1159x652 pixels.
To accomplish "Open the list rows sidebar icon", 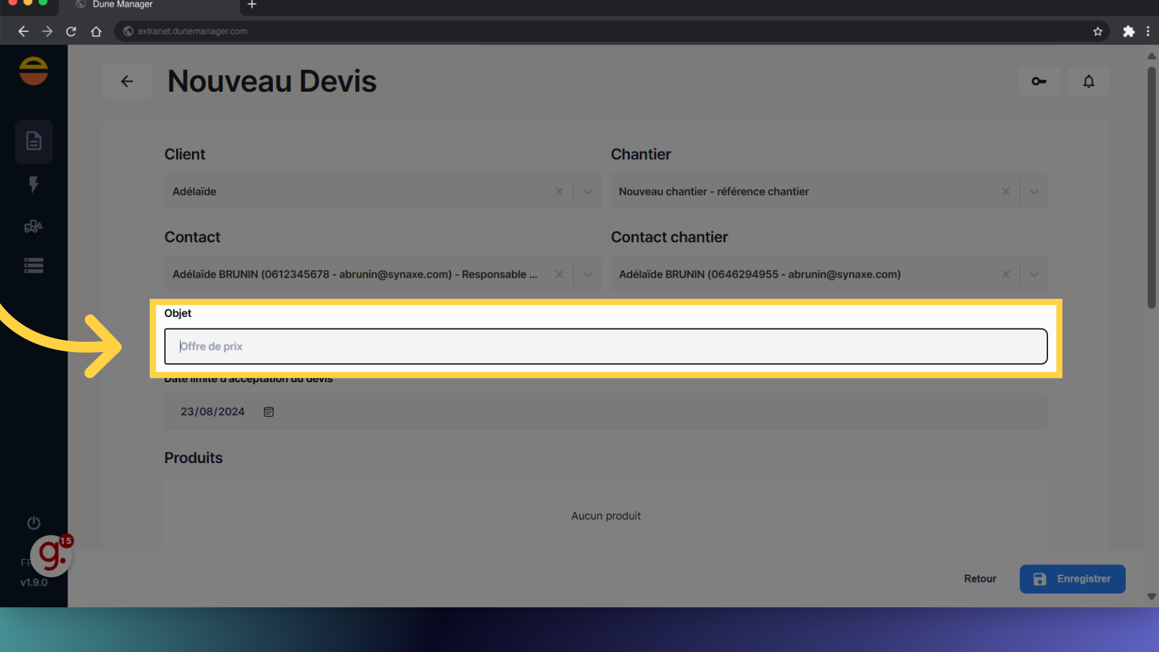I will pos(34,266).
